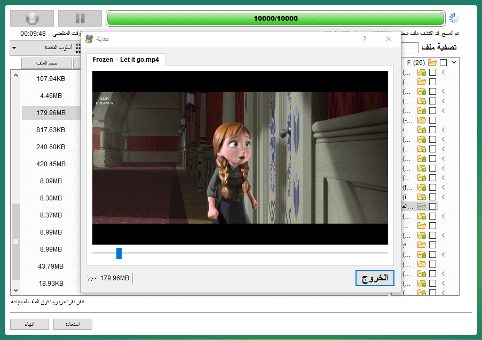Click the grid icon beside أسلوب القائمة
Image resolution: width=482 pixels, height=340 pixels.
[78, 48]
